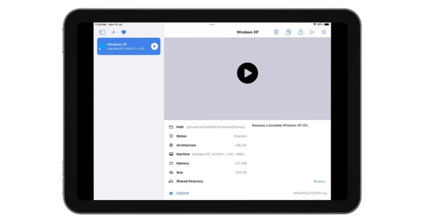Click the /private/var/mobile path value
This screenshot has width=424, height=222.
pos(216,127)
